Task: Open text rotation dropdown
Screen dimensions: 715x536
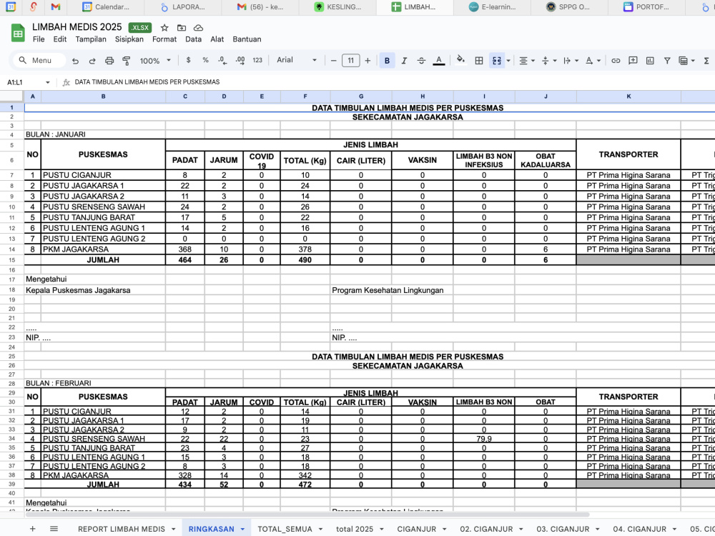Action: pos(593,61)
